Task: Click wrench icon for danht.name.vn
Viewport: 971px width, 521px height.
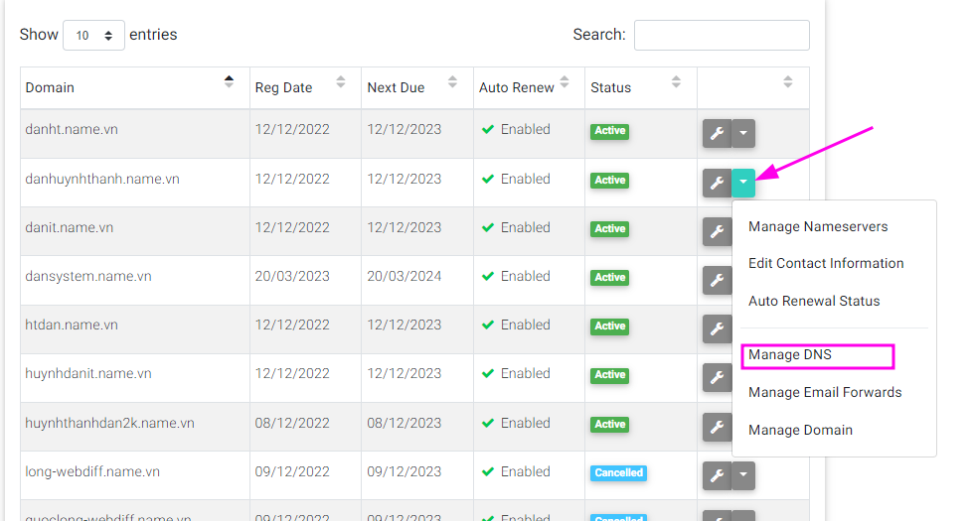Action: 717,133
